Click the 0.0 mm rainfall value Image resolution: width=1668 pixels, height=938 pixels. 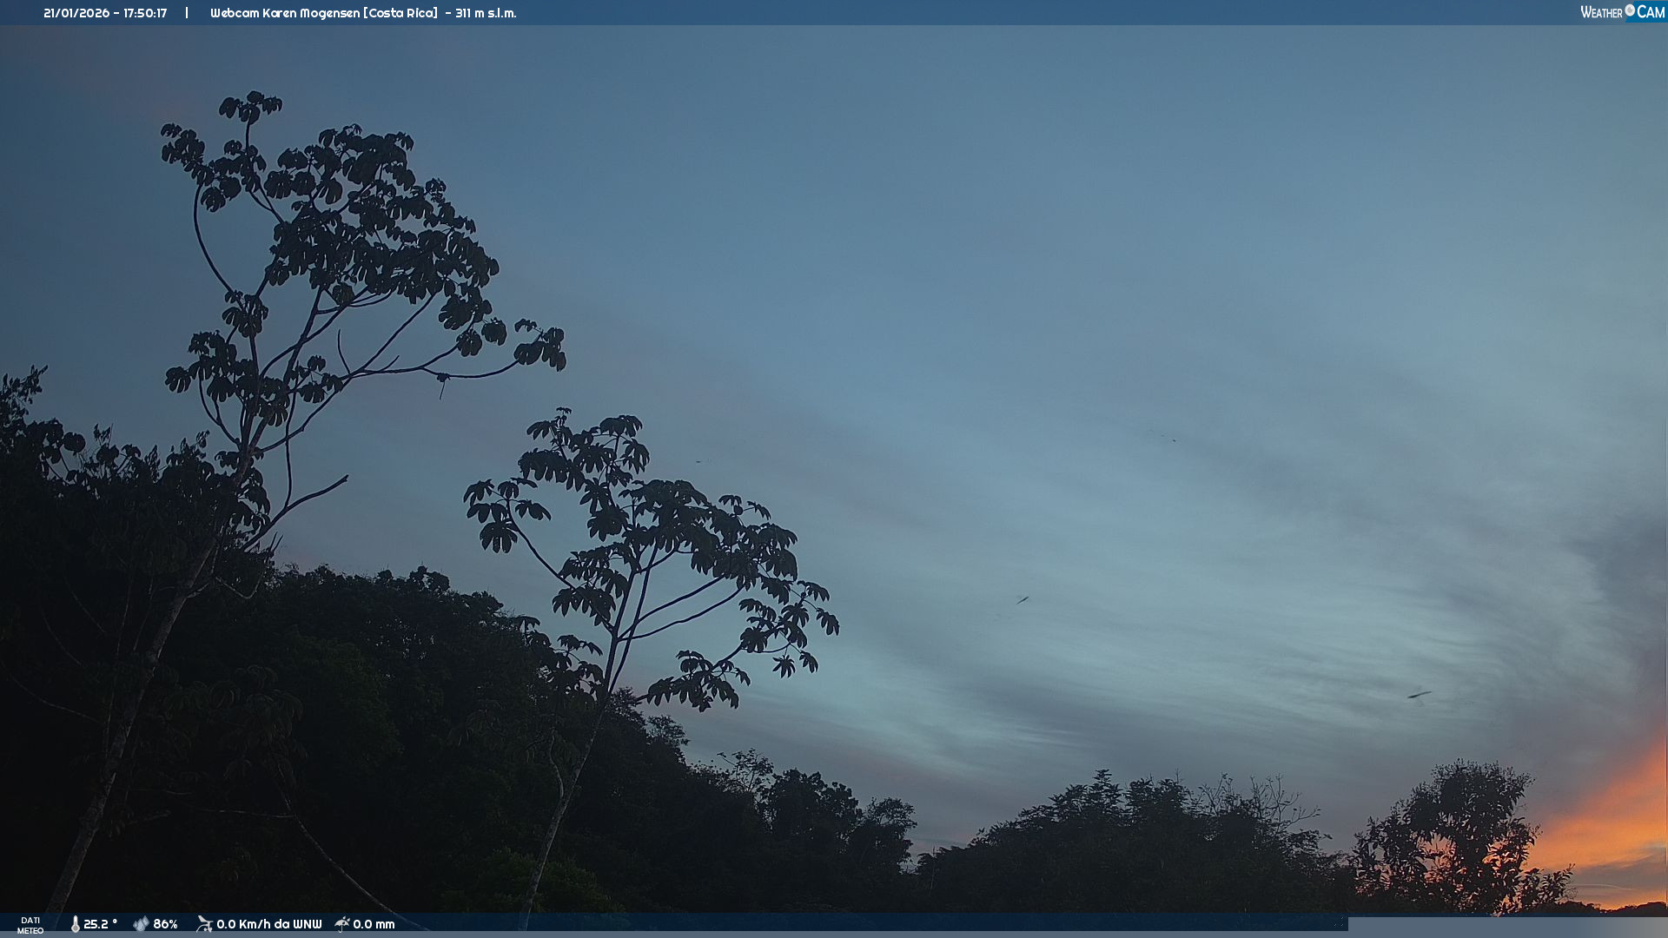tap(374, 924)
